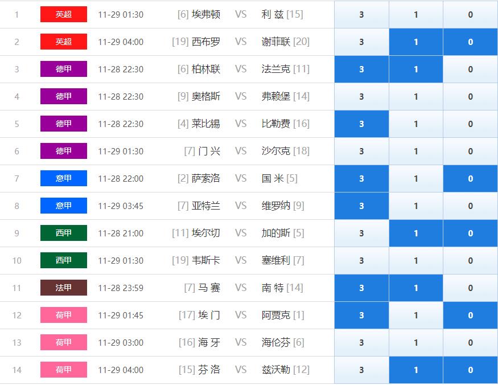Click the 英超 badge in match 1

64,14
